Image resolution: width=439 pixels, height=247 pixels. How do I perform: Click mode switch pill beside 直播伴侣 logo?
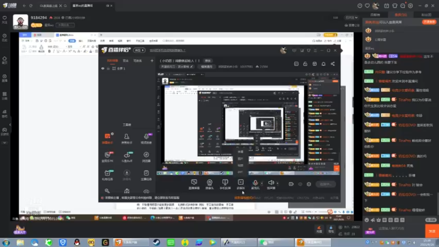click(139, 50)
